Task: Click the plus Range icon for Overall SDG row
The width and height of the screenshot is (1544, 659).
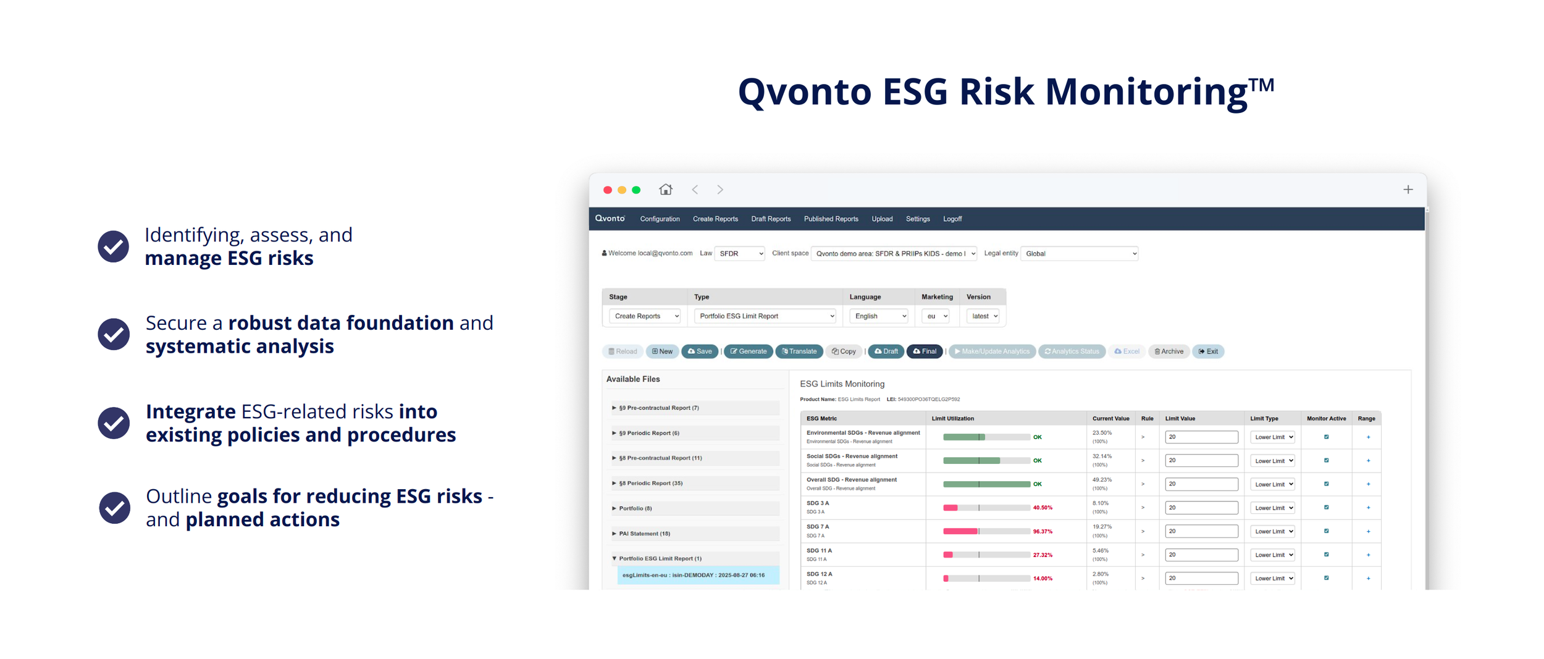Action: pos(1369,484)
